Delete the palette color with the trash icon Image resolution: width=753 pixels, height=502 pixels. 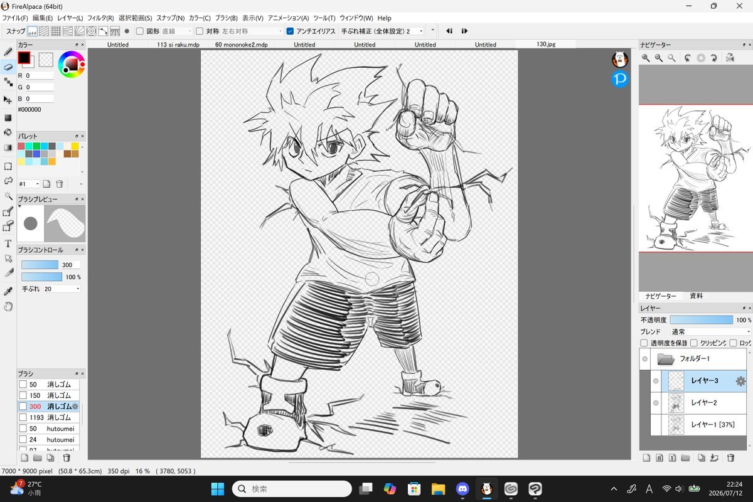[x=60, y=184]
